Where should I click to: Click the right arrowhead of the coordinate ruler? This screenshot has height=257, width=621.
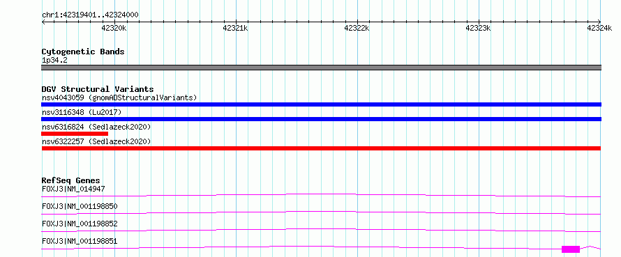coord(599,22)
